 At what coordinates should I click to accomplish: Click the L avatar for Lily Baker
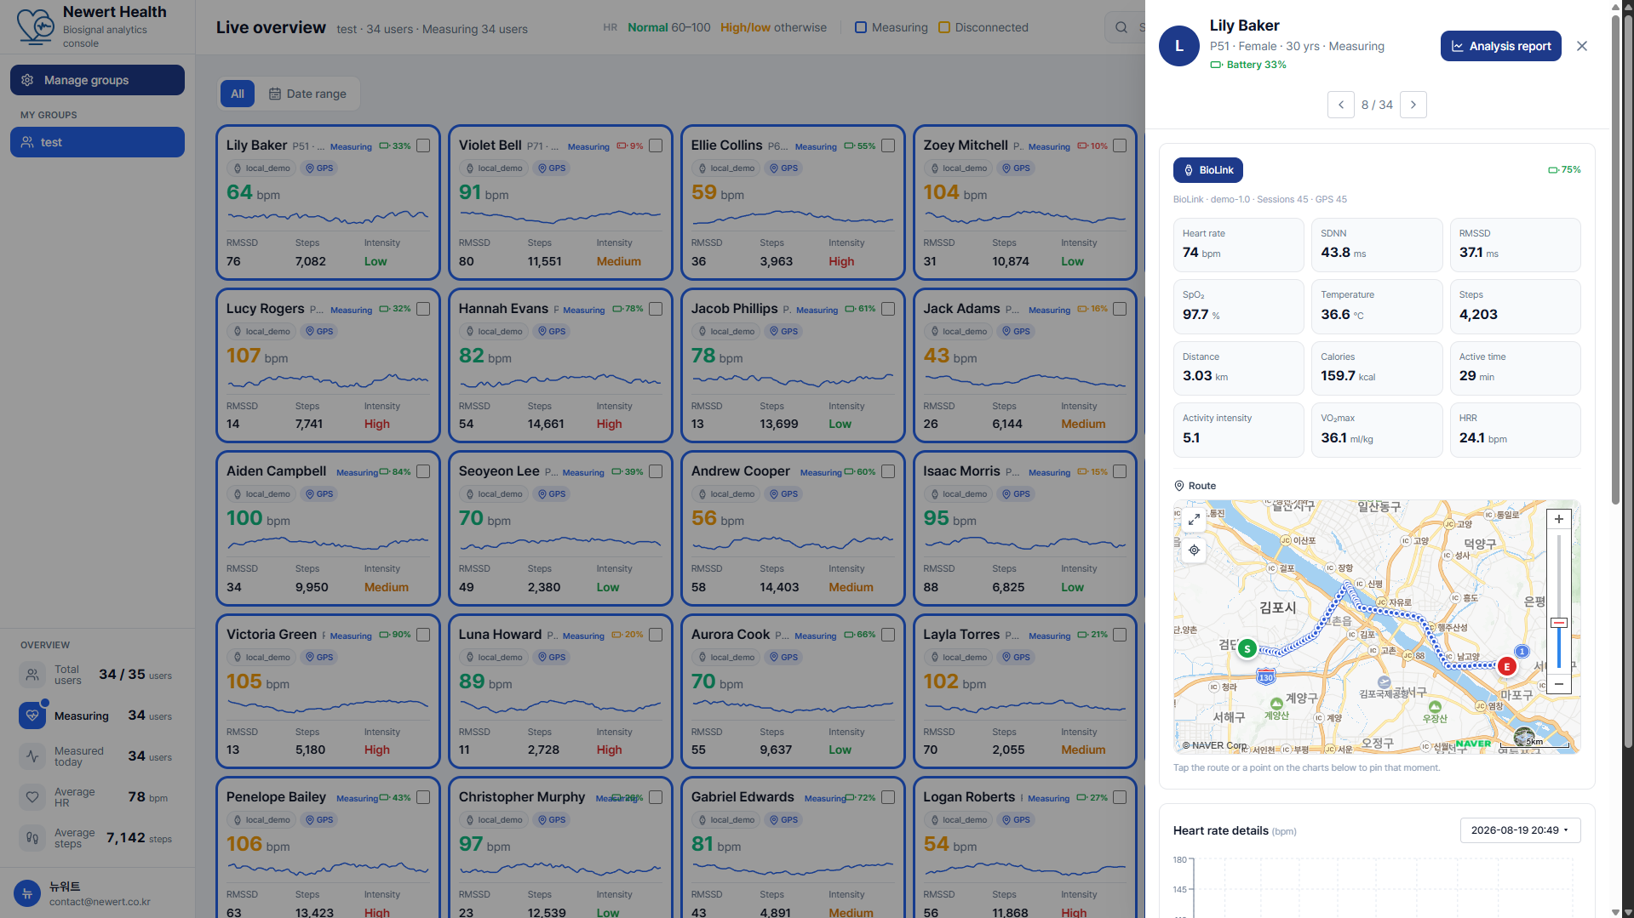[x=1179, y=46]
